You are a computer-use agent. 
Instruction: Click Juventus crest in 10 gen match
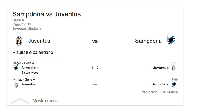pyautogui.click(x=174, y=68)
